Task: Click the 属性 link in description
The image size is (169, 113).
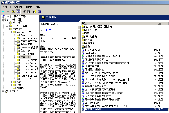Action: 49,30
